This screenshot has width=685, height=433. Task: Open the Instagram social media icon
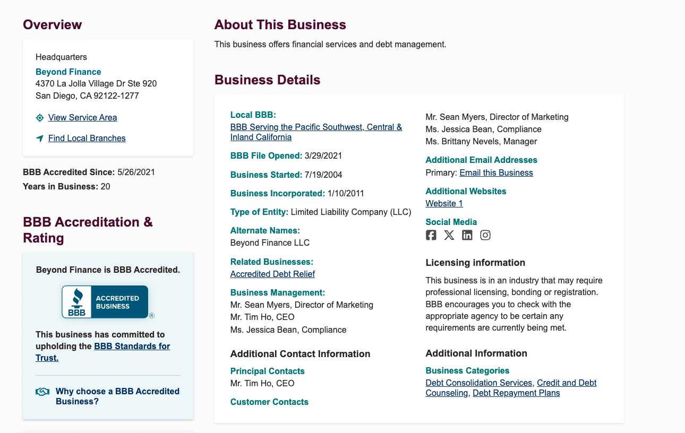coord(485,235)
